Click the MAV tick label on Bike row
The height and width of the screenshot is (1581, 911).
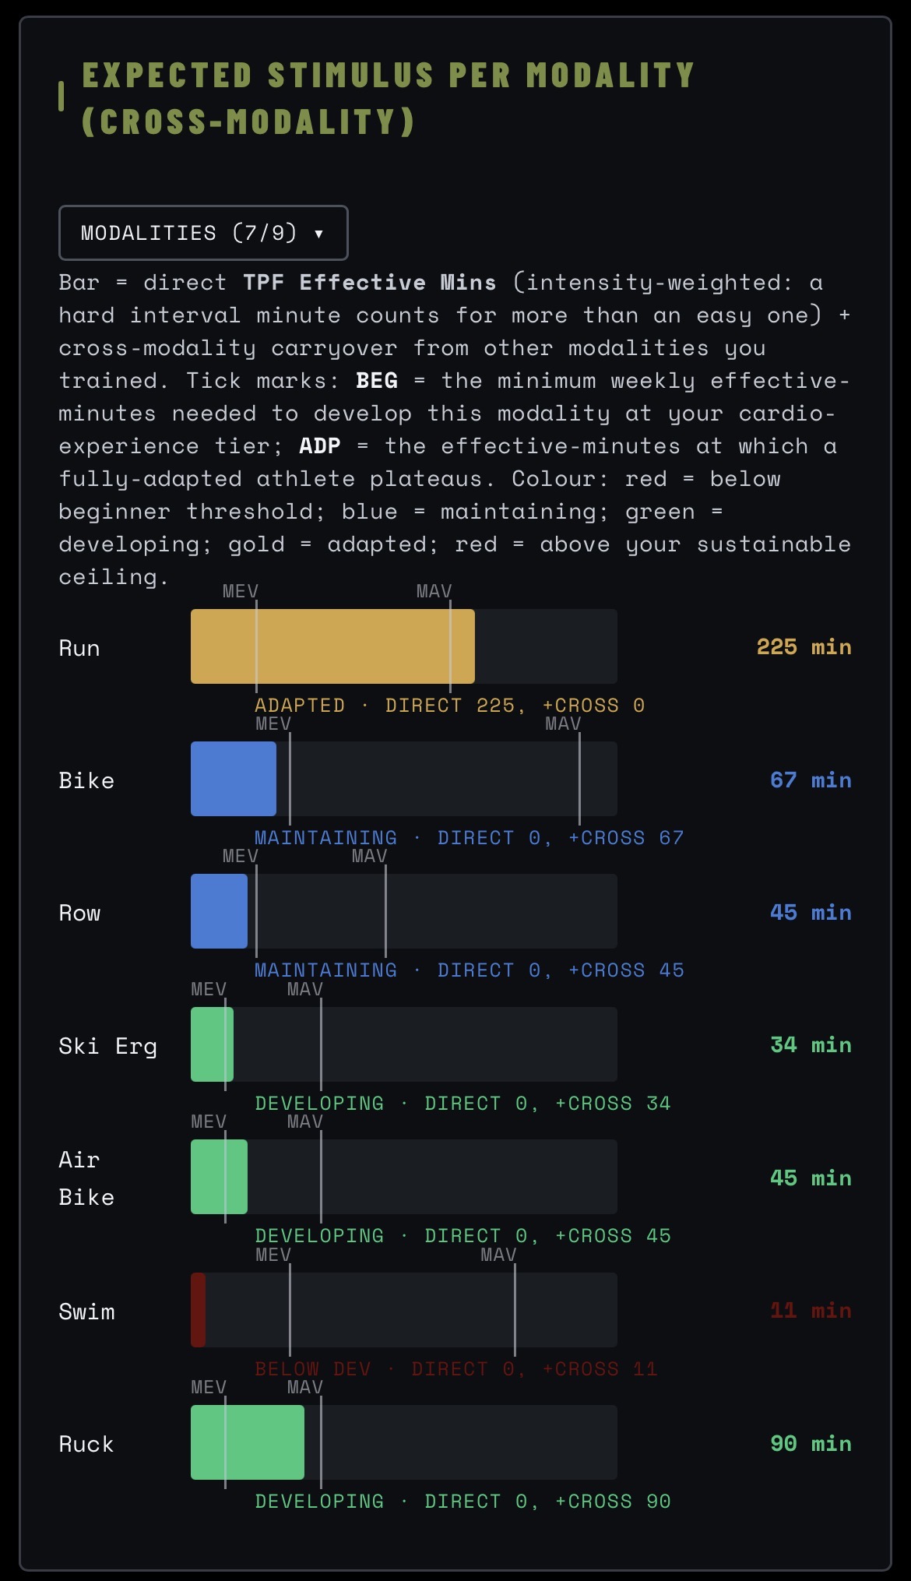coord(563,724)
